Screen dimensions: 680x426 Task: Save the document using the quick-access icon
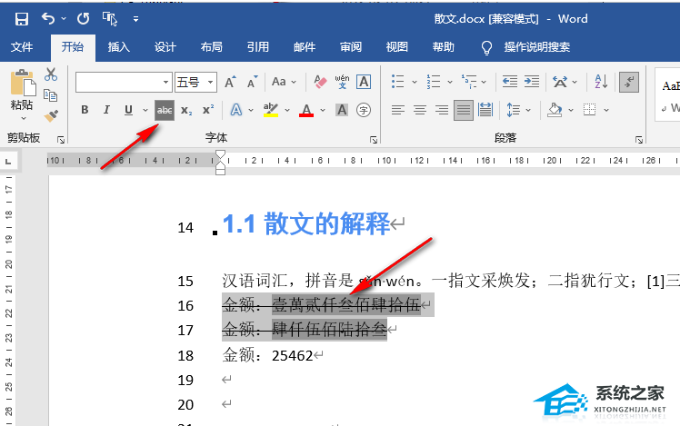pyautogui.click(x=21, y=18)
